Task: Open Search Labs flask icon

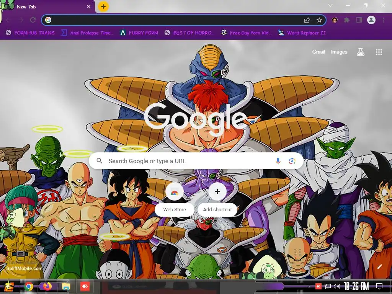Action: click(361, 52)
